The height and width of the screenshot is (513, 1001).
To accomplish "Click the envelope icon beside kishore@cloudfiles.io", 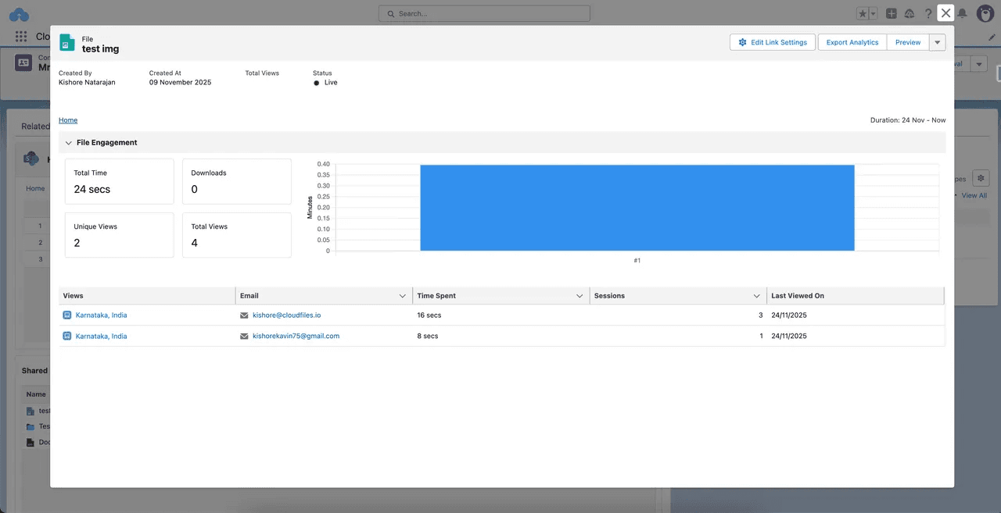I will (245, 315).
